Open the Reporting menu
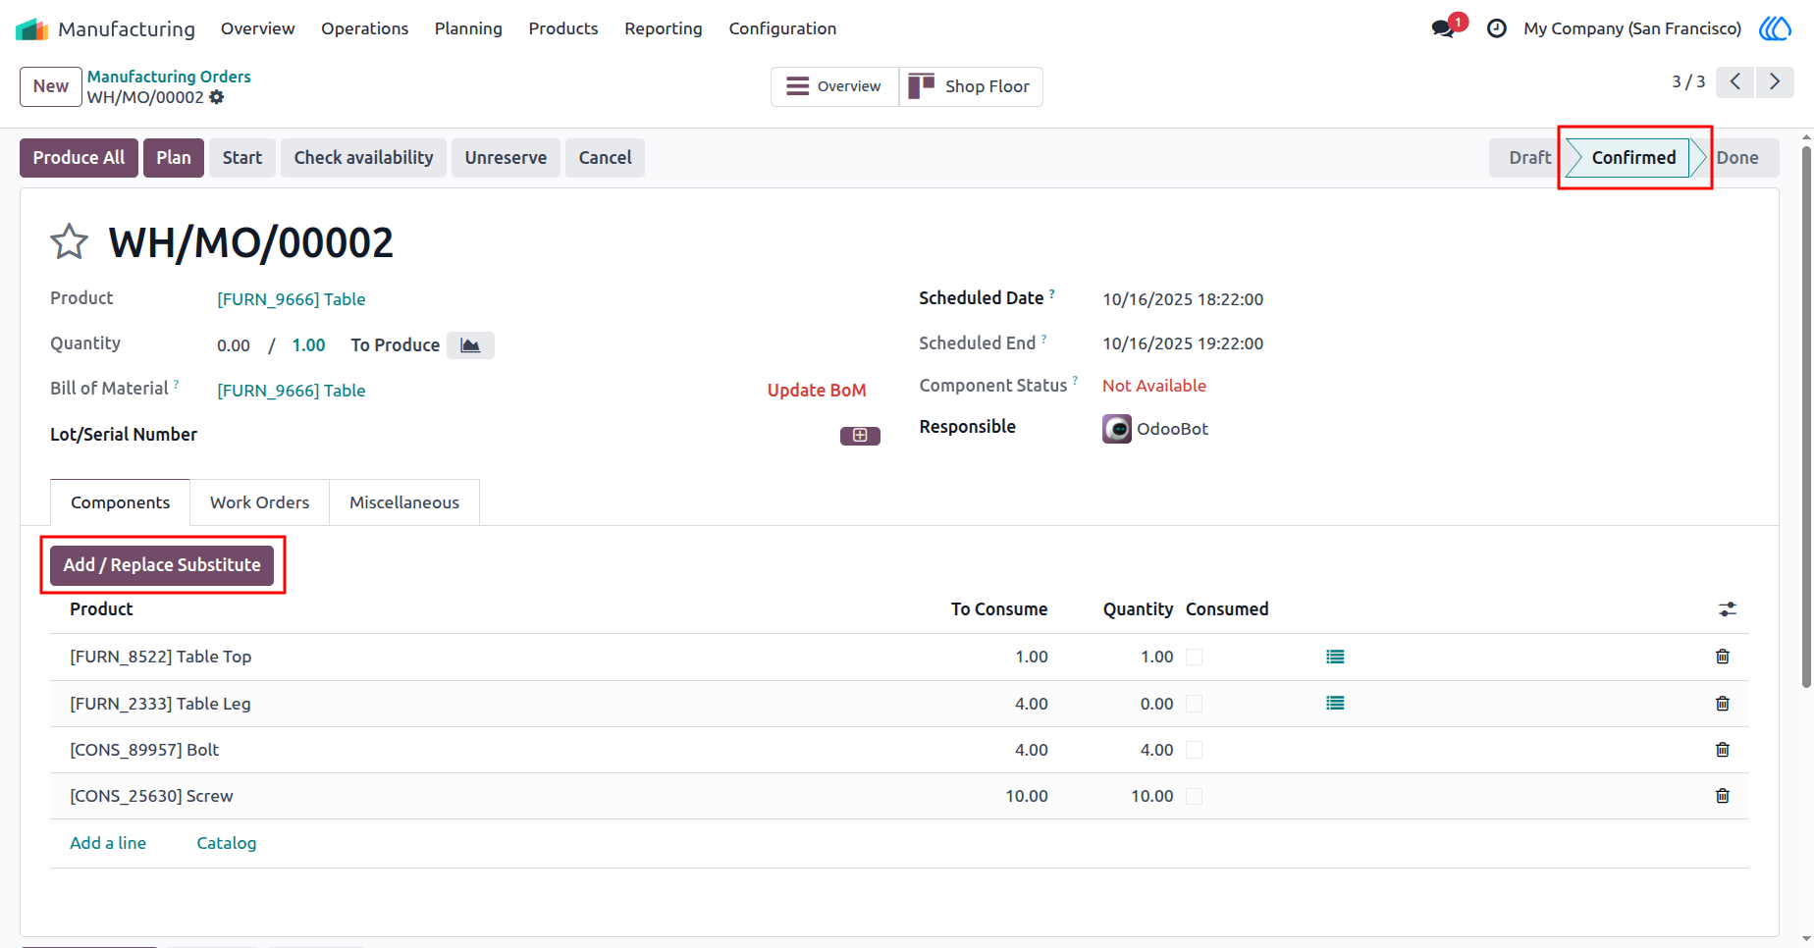Screen dimensions: 1814x948 pos(664,28)
